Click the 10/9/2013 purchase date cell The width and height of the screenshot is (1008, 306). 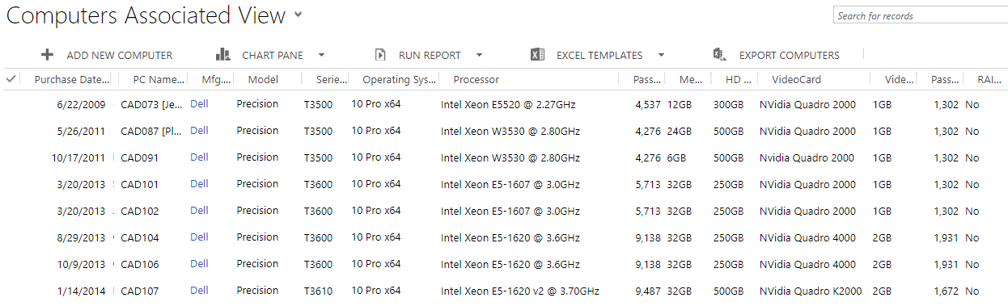pos(81,265)
